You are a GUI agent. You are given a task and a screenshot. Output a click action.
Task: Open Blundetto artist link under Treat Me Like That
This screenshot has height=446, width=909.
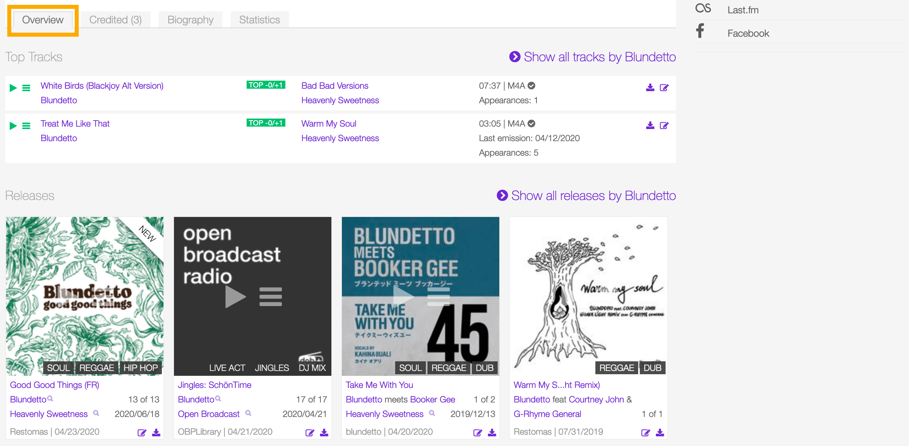pyautogui.click(x=59, y=138)
